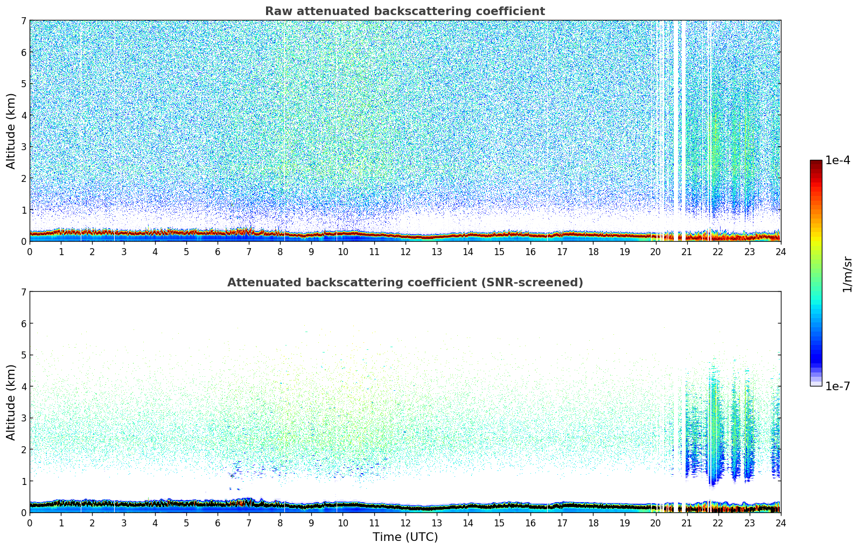
Task: Click time tick "18" under the top plot
Action: click(593, 251)
